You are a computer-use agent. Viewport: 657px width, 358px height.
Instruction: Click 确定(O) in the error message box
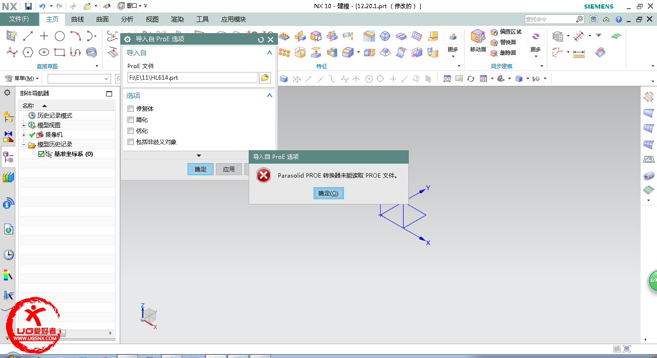point(328,193)
